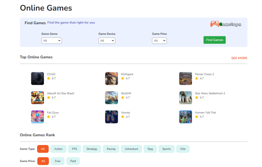Click the CS:GO game title
262x167 pixels.
51,74
